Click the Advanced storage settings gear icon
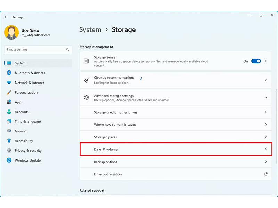278x208 pixels. point(87,98)
